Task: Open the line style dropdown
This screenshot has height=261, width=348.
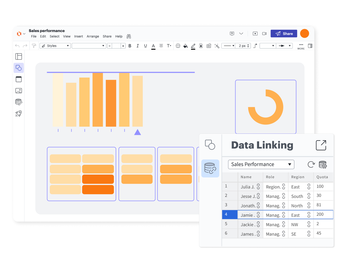Action: point(228,46)
